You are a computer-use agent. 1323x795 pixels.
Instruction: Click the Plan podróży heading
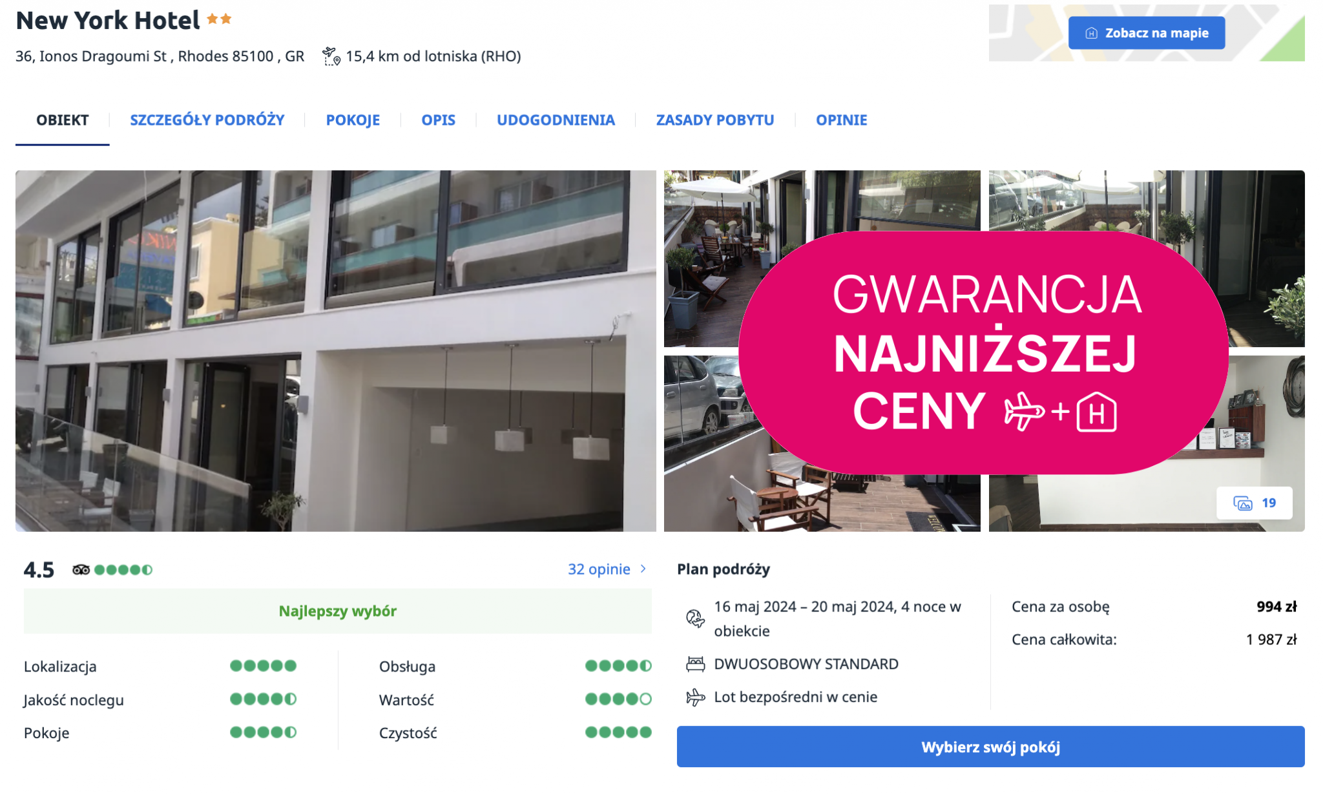point(724,569)
